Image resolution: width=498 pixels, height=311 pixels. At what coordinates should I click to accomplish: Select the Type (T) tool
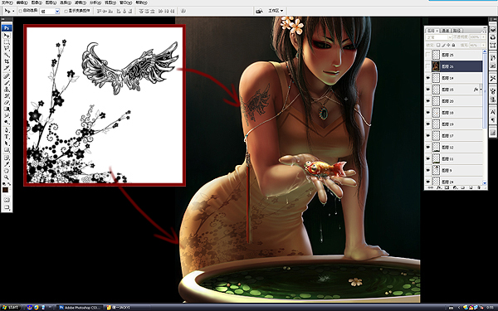pyautogui.click(x=7, y=137)
